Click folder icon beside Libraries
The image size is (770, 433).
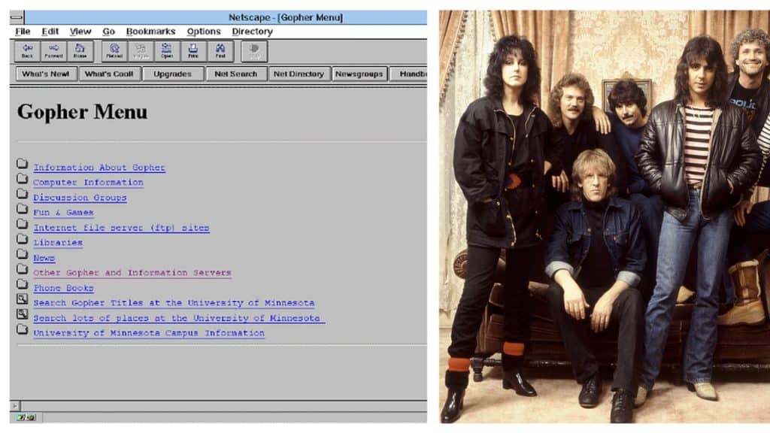(x=22, y=238)
